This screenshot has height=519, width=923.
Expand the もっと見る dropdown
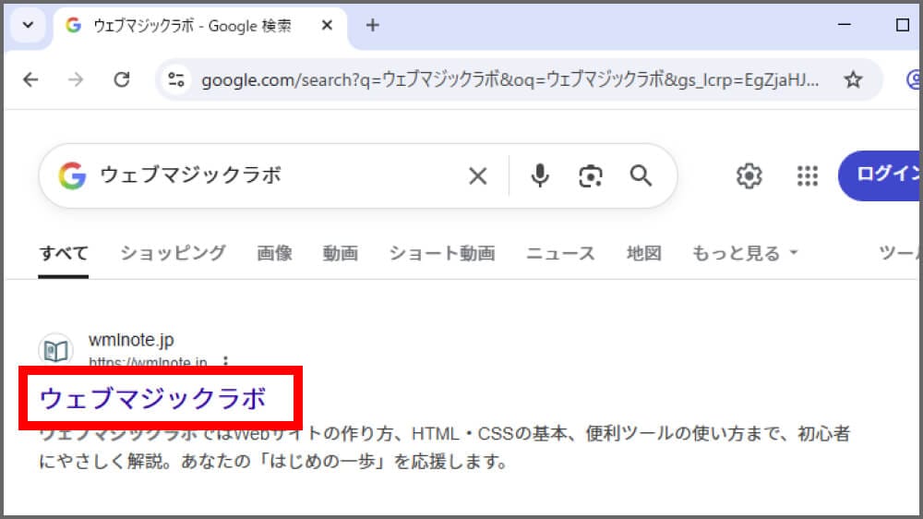point(745,253)
